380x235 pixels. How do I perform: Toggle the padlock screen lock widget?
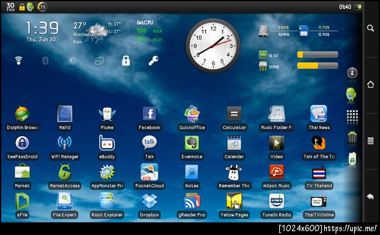[x=126, y=61]
